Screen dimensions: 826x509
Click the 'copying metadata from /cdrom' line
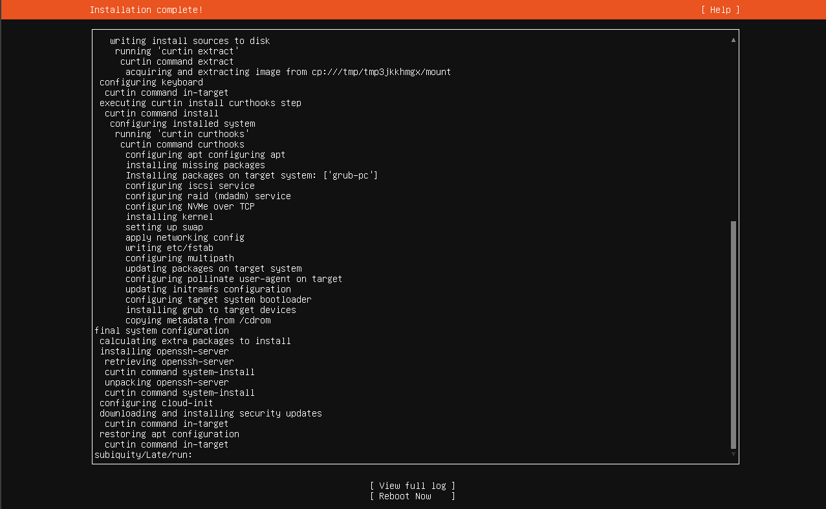(x=198, y=320)
